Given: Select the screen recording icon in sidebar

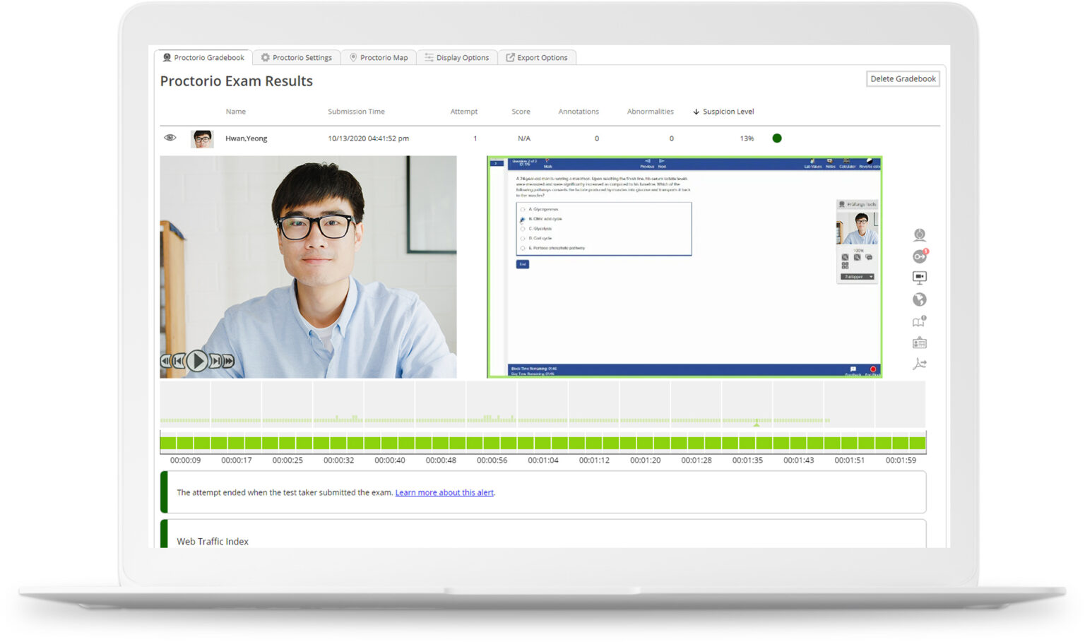Looking at the screenshot, I should [x=919, y=277].
